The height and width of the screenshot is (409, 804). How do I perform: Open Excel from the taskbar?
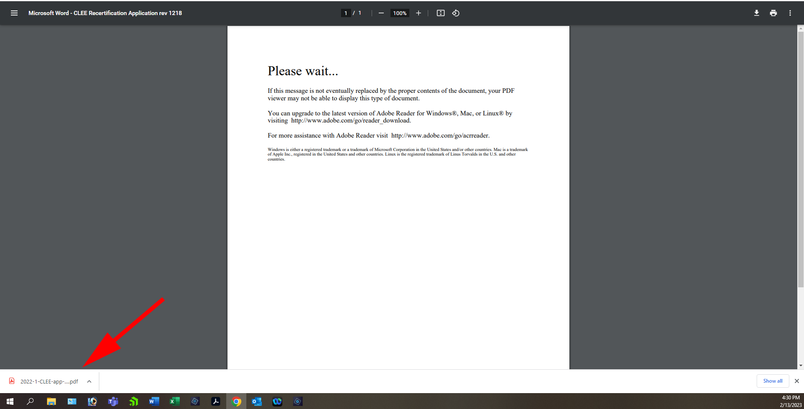174,401
